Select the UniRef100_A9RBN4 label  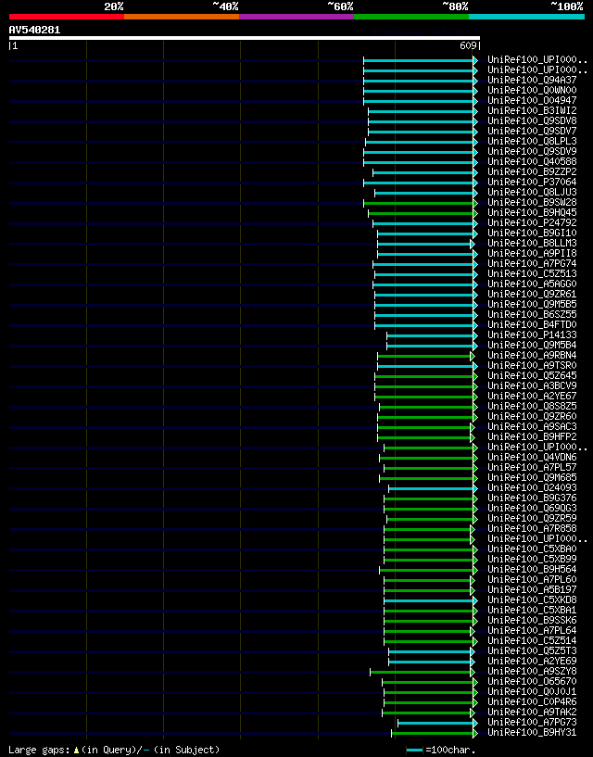(532, 355)
